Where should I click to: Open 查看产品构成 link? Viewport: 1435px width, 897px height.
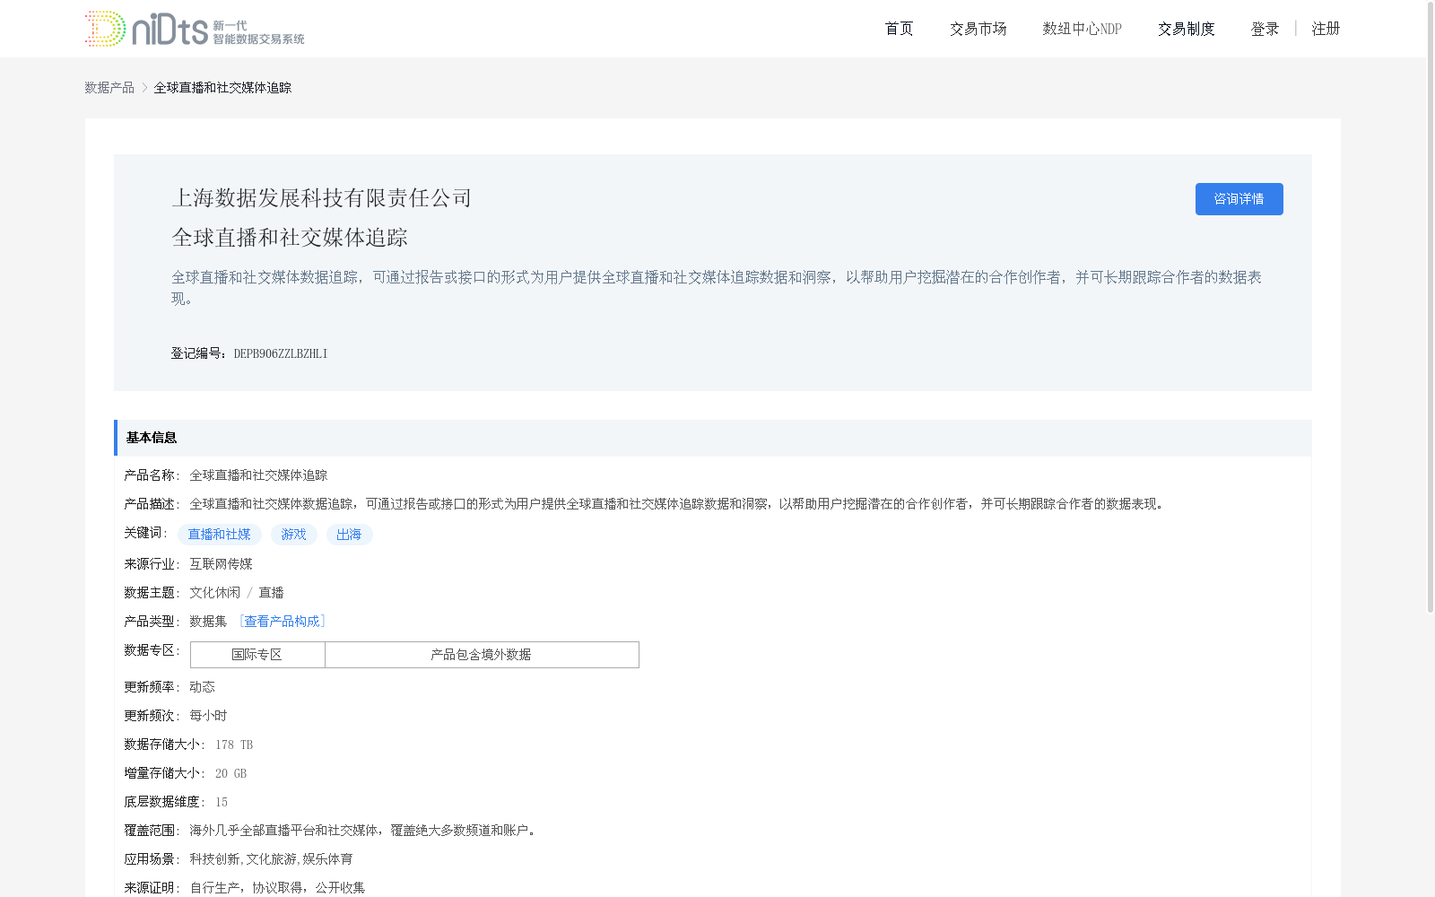(282, 621)
